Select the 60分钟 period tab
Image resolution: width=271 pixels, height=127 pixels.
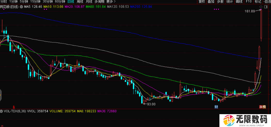click(60, 2)
